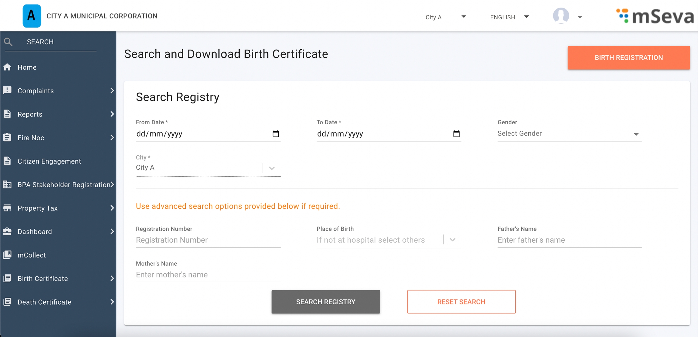Open the ENGLISH language dropdown
Image resolution: width=698 pixels, height=337 pixels.
point(509,17)
